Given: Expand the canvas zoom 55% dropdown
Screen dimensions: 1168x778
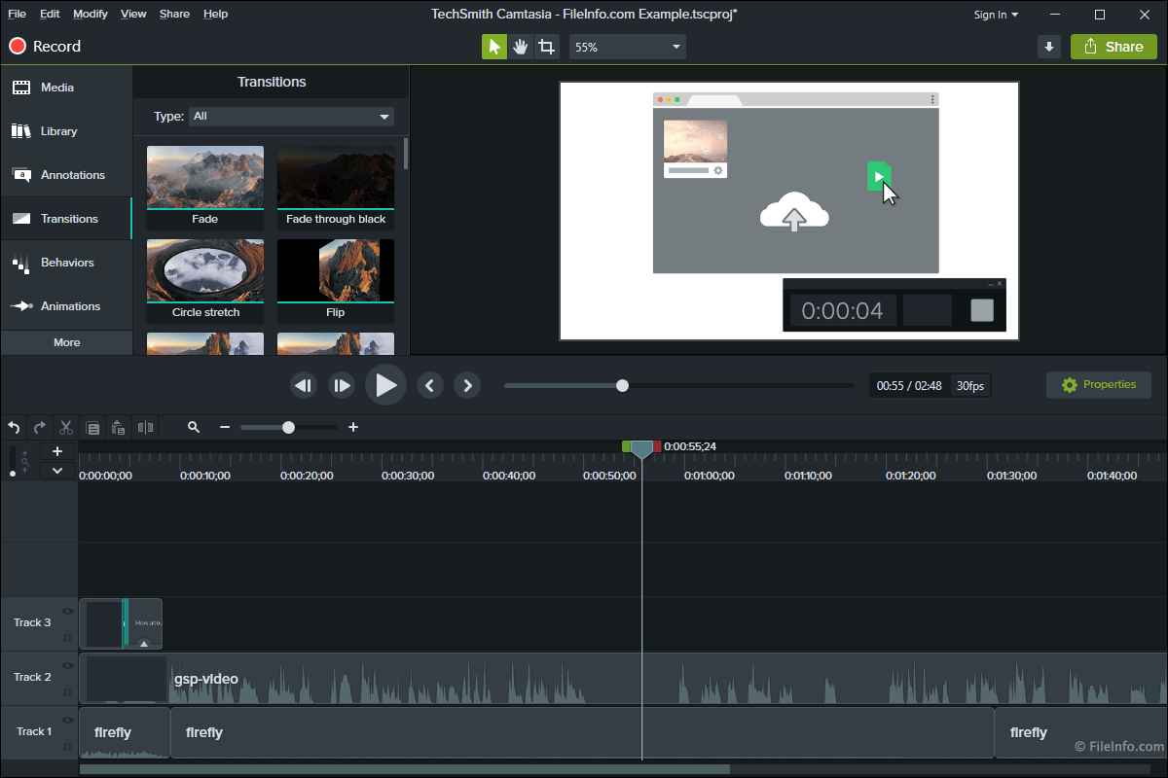Looking at the screenshot, I should [627, 47].
